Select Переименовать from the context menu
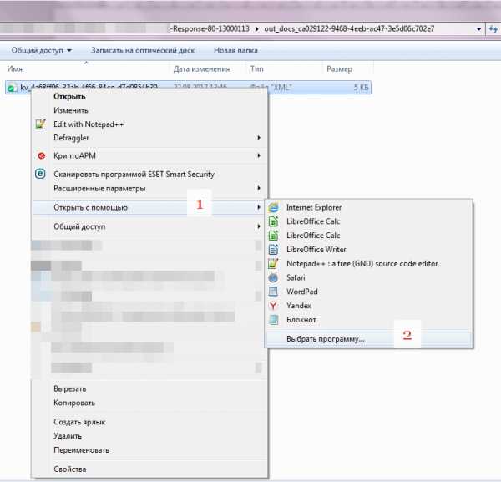Viewport: 501px width, 482px height. tap(81, 450)
